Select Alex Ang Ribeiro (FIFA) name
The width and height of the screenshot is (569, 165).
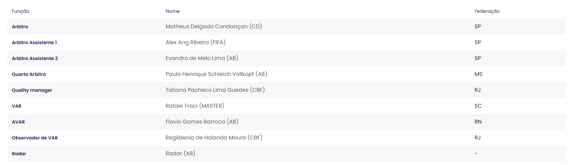[x=195, y=43]
